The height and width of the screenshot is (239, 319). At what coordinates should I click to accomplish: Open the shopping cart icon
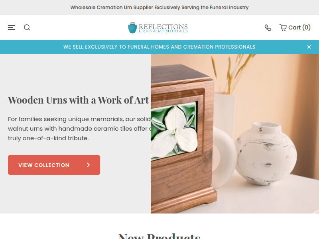coord(283,27)
